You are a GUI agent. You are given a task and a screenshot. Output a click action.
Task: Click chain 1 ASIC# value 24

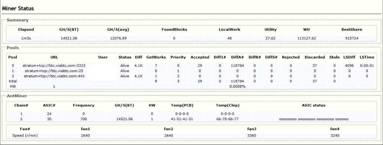point(49,114)
